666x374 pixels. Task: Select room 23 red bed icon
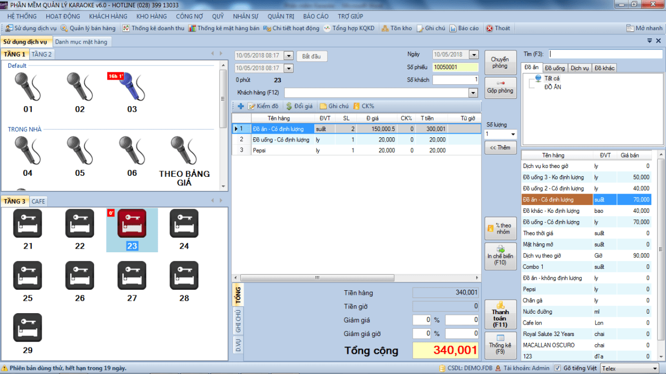[x=132, y=224]
